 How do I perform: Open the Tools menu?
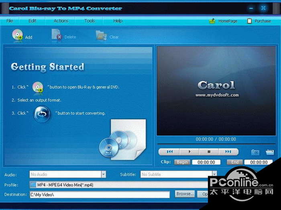click(90, 21)
